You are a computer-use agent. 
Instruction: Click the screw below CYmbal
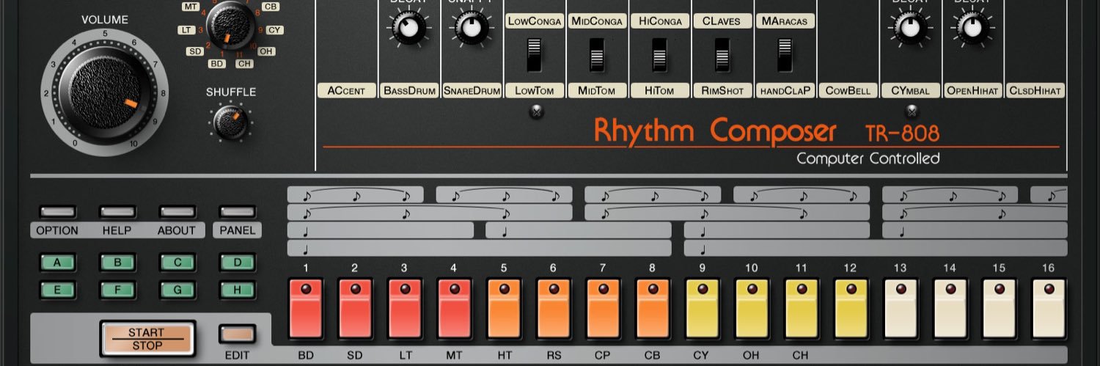click(x=912, y=111)
